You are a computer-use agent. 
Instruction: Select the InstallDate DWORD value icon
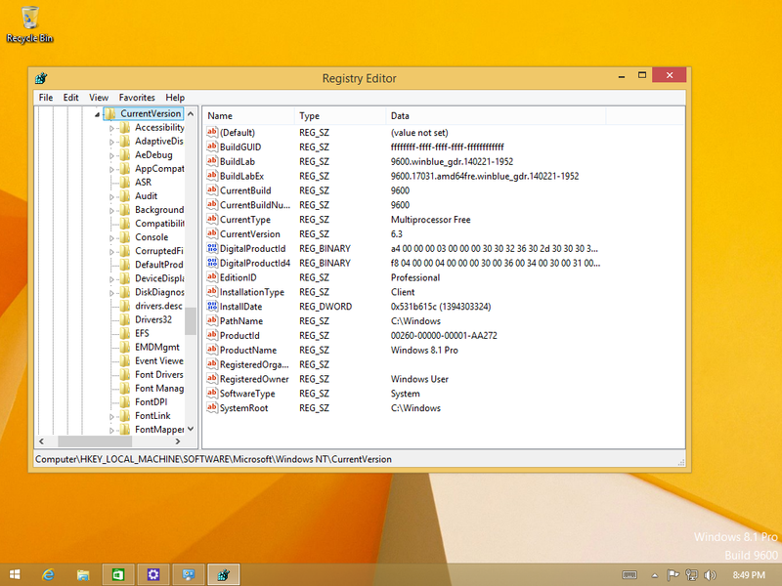pyautogui.click(x=212, y=306)
